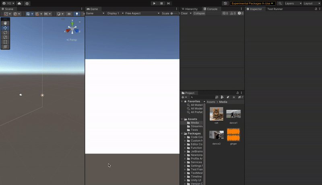Toggle scene lighting bulb button
Viewport: 322px width, 185px height.
pos(77,14)
